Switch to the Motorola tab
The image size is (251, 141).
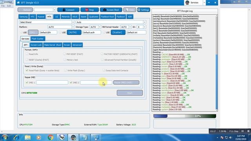click(65, 16)
